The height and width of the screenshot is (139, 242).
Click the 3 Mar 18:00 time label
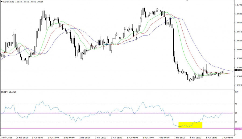[117, 137]
